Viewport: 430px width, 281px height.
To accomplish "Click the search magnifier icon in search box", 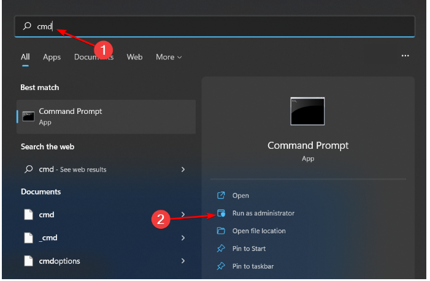I will [x=27, y=26].
